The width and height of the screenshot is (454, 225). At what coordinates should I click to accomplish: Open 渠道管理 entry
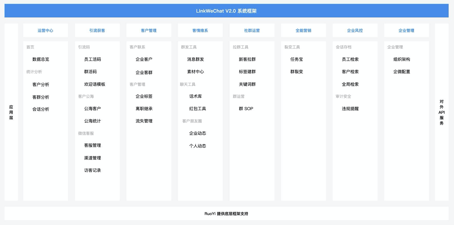click(93, 158)
